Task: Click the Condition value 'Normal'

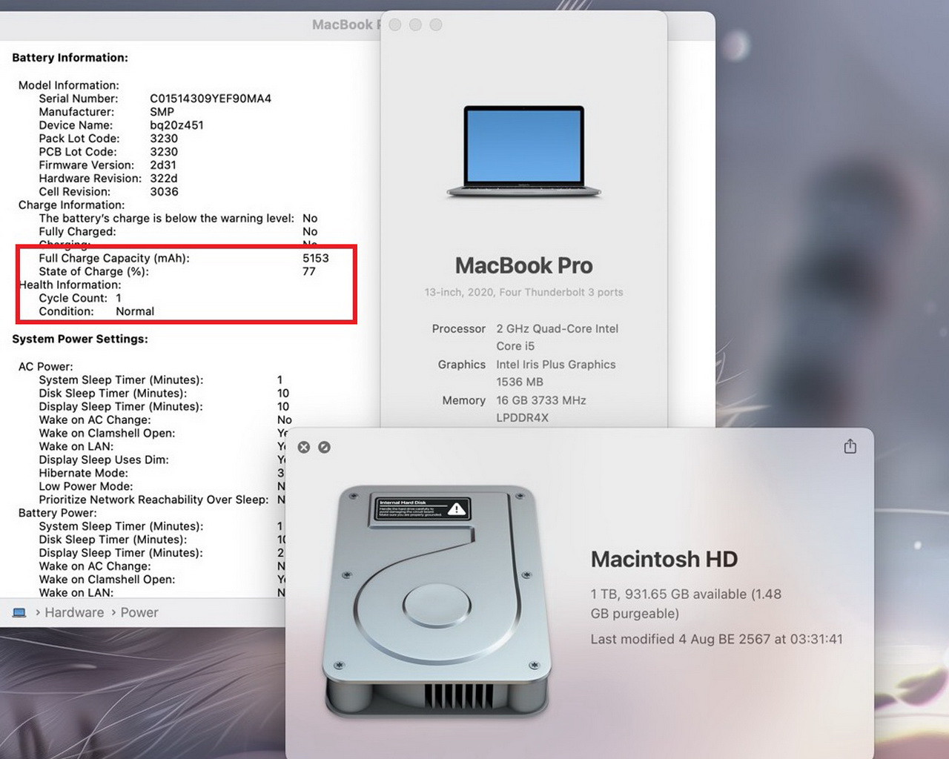Action: tap(135, 312)
